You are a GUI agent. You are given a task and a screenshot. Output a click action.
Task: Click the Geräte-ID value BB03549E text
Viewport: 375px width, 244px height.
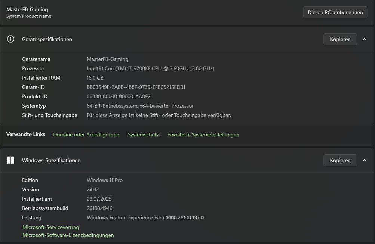point(136,87)
